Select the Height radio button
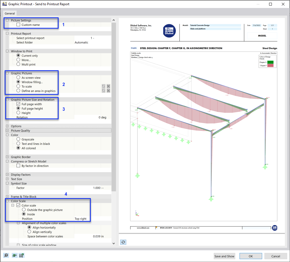This screenshot has height=262, width=290. [18, 113]
